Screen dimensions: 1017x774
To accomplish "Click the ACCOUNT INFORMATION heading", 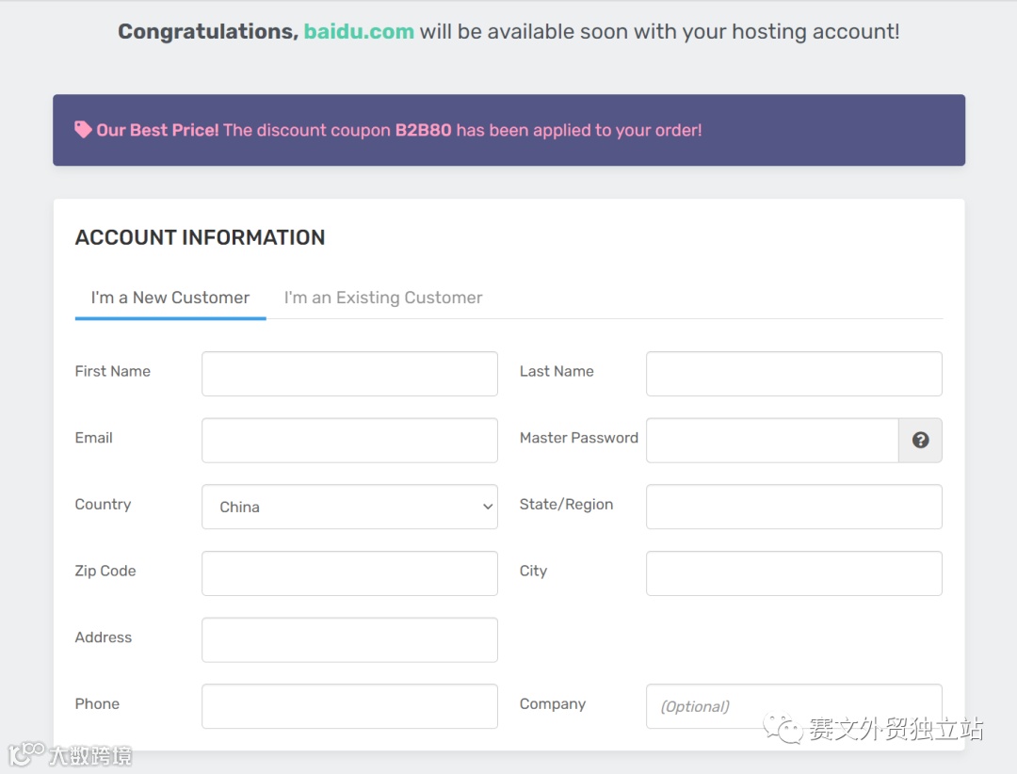I will click(x=200, y=237).
